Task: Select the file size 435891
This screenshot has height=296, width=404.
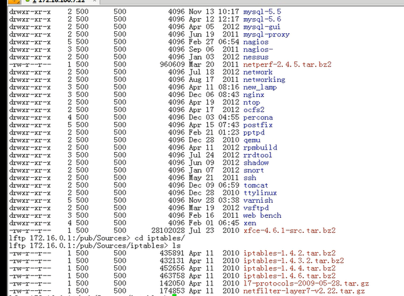Action: tap(172, 253)
